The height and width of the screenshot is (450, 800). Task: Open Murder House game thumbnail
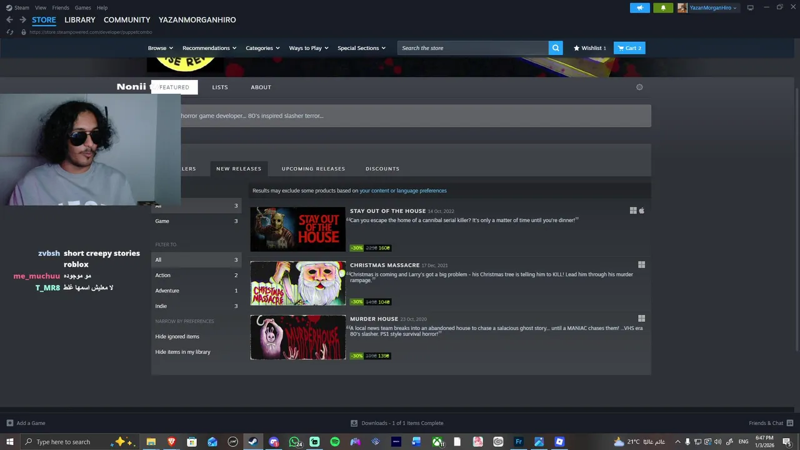click(298, 337)
